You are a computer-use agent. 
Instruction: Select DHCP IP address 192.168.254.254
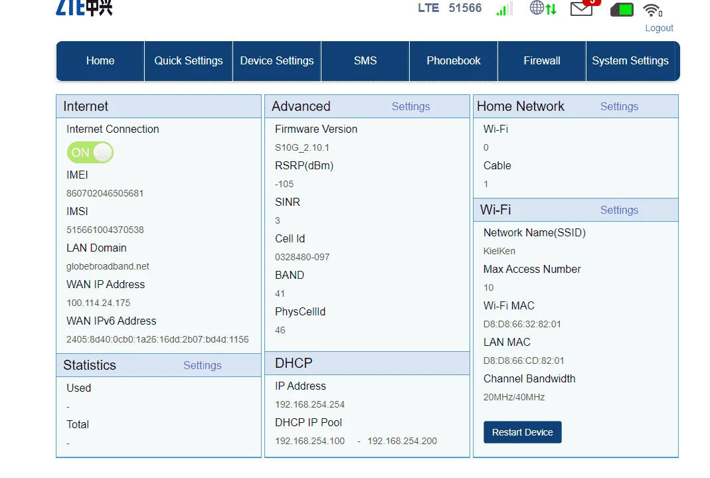click(310, 405)
